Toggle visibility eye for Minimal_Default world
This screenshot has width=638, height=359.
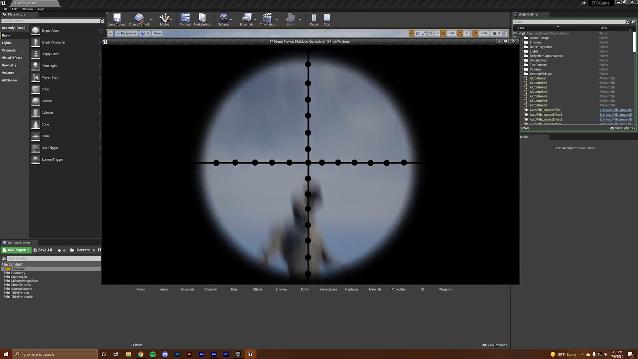515,33
